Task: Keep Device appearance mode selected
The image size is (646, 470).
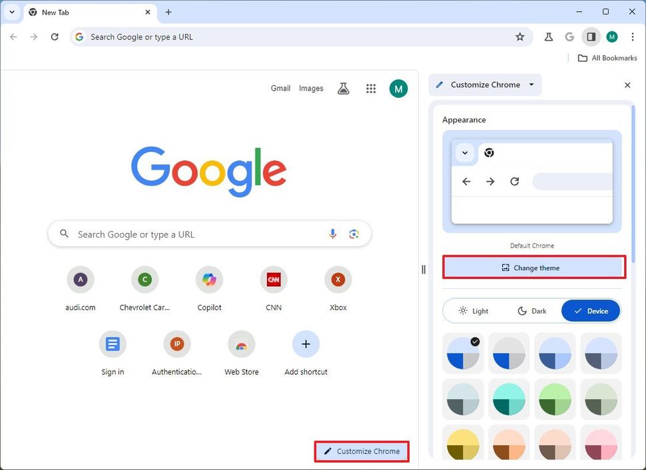Action: [591, 310]
